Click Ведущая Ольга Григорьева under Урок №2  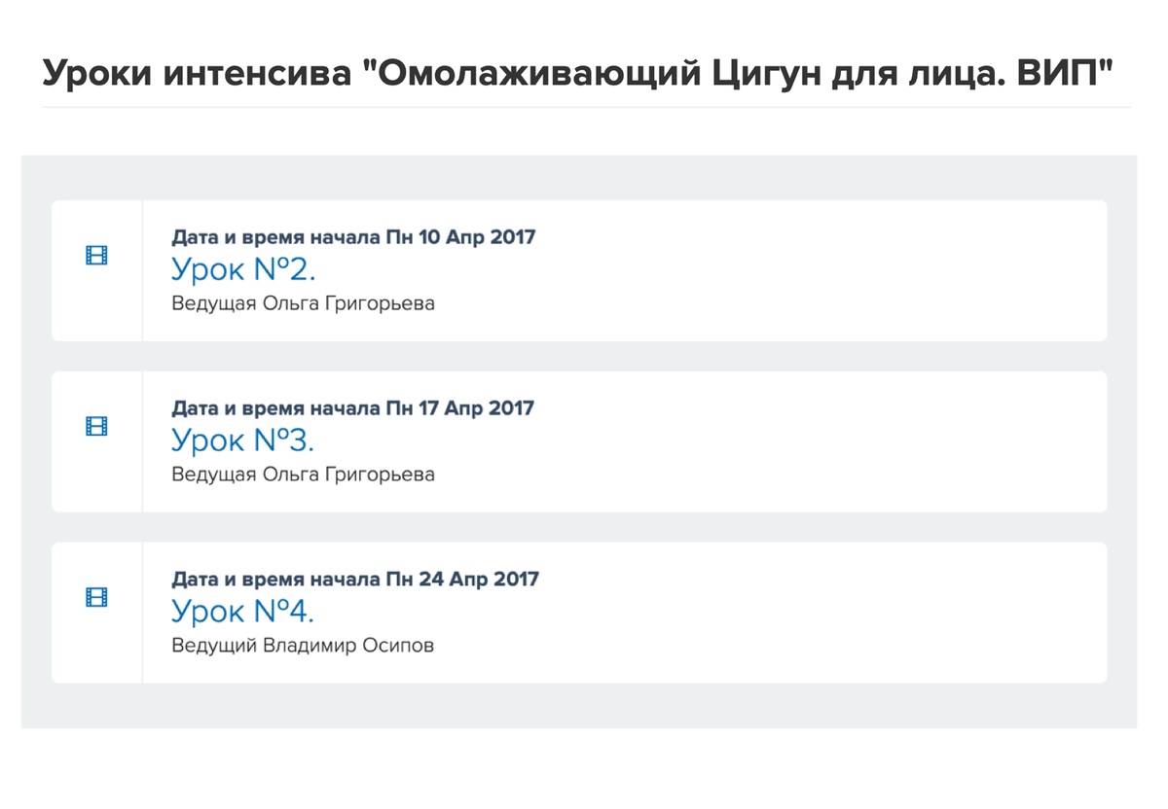pyautogui.click(x=303, y=303)
